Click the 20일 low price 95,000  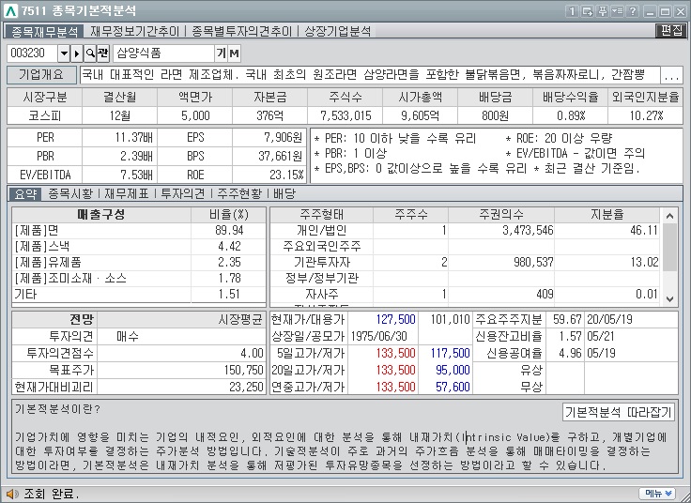453,370
